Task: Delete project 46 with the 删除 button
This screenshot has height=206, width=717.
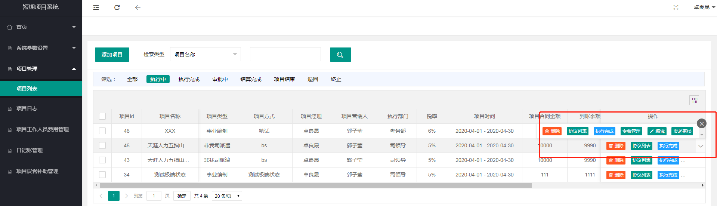Action: click(x=616, y=146)
